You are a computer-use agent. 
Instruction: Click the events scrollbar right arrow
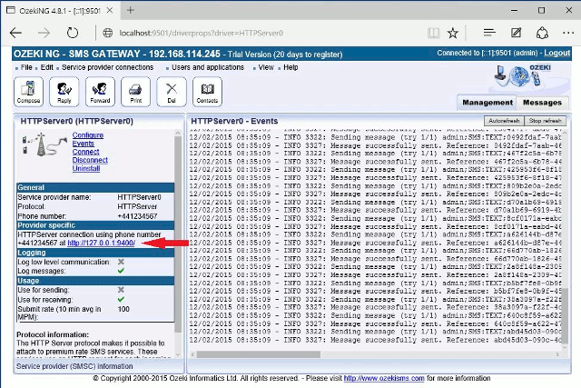[557, 354]
